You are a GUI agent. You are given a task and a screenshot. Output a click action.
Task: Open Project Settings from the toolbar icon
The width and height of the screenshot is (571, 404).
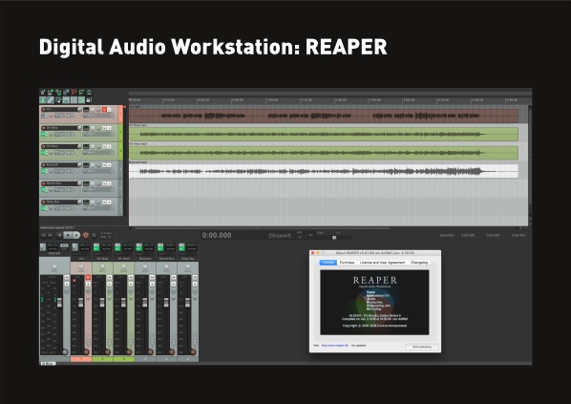pos(66,93)
